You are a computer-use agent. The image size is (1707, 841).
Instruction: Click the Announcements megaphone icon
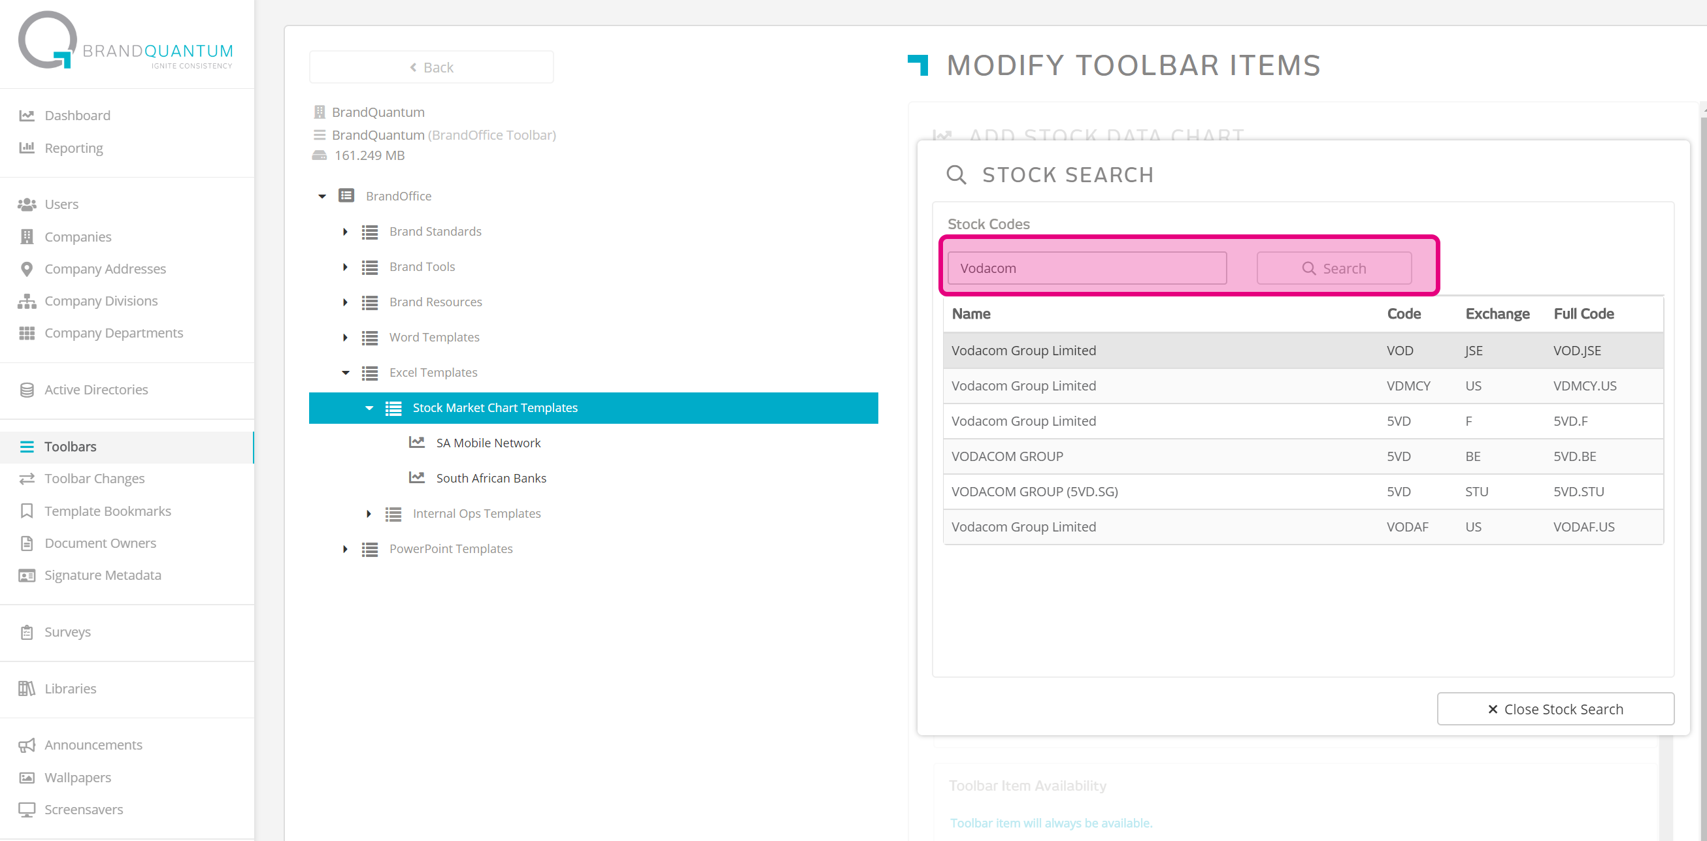pos(27,745)
